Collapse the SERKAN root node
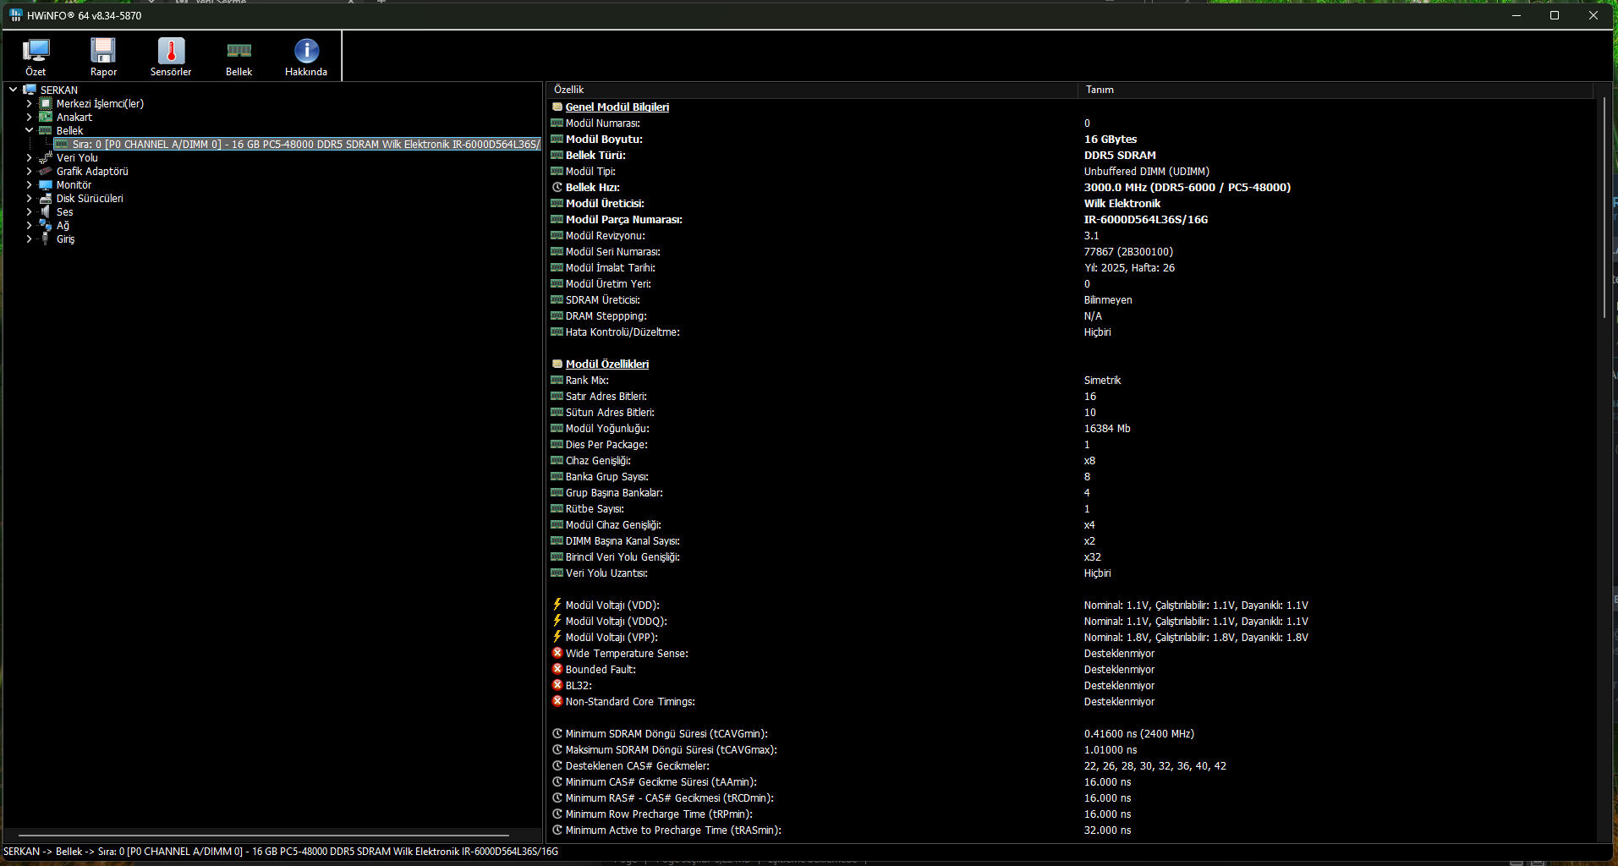The width and height of the screenshot is (1618, 866). coord(14,90)
